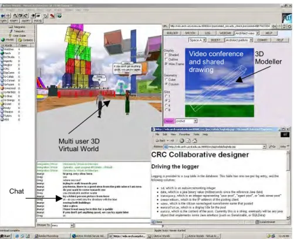Click the forward arrow in Active Worlds toolbar
Viewport: 294px width, 239px height.
click(x=8, y=16)
